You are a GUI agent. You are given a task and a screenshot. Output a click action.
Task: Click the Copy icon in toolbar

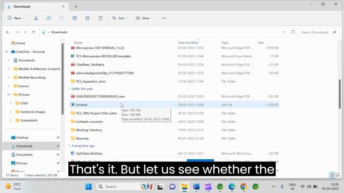49,18
